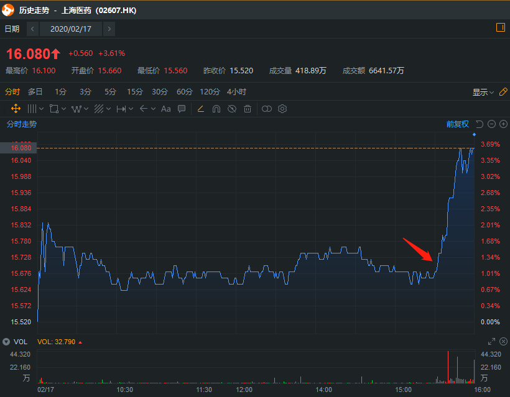Select the move/crosshair cursor tool
510x397 pixels.
(x=16, y=109)
